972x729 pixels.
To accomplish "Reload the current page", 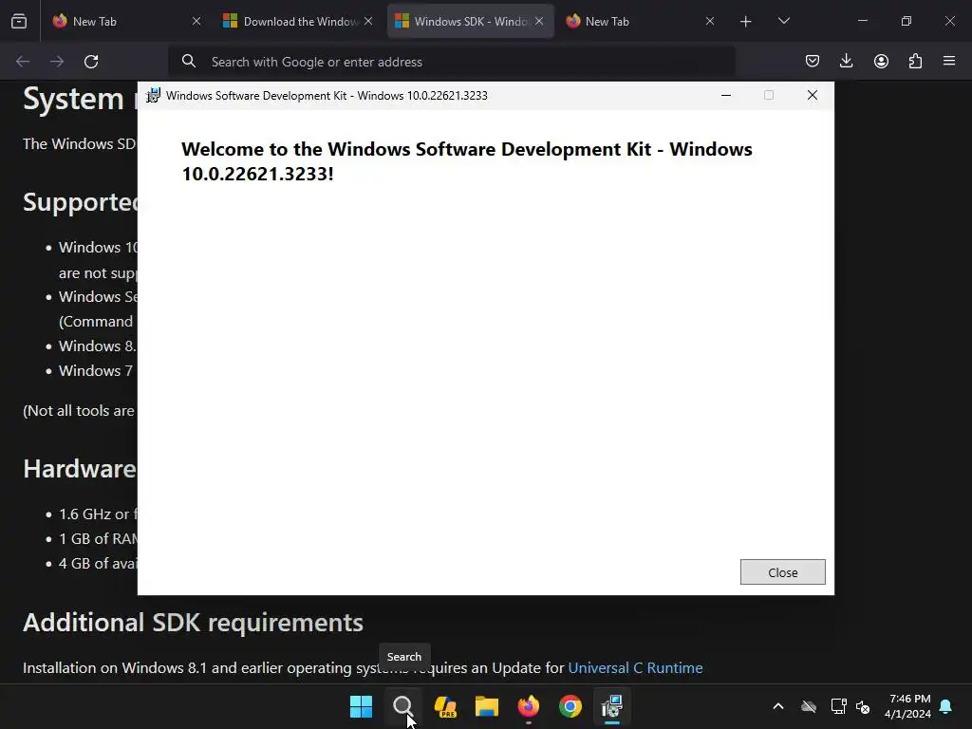I will pos(91,62).
